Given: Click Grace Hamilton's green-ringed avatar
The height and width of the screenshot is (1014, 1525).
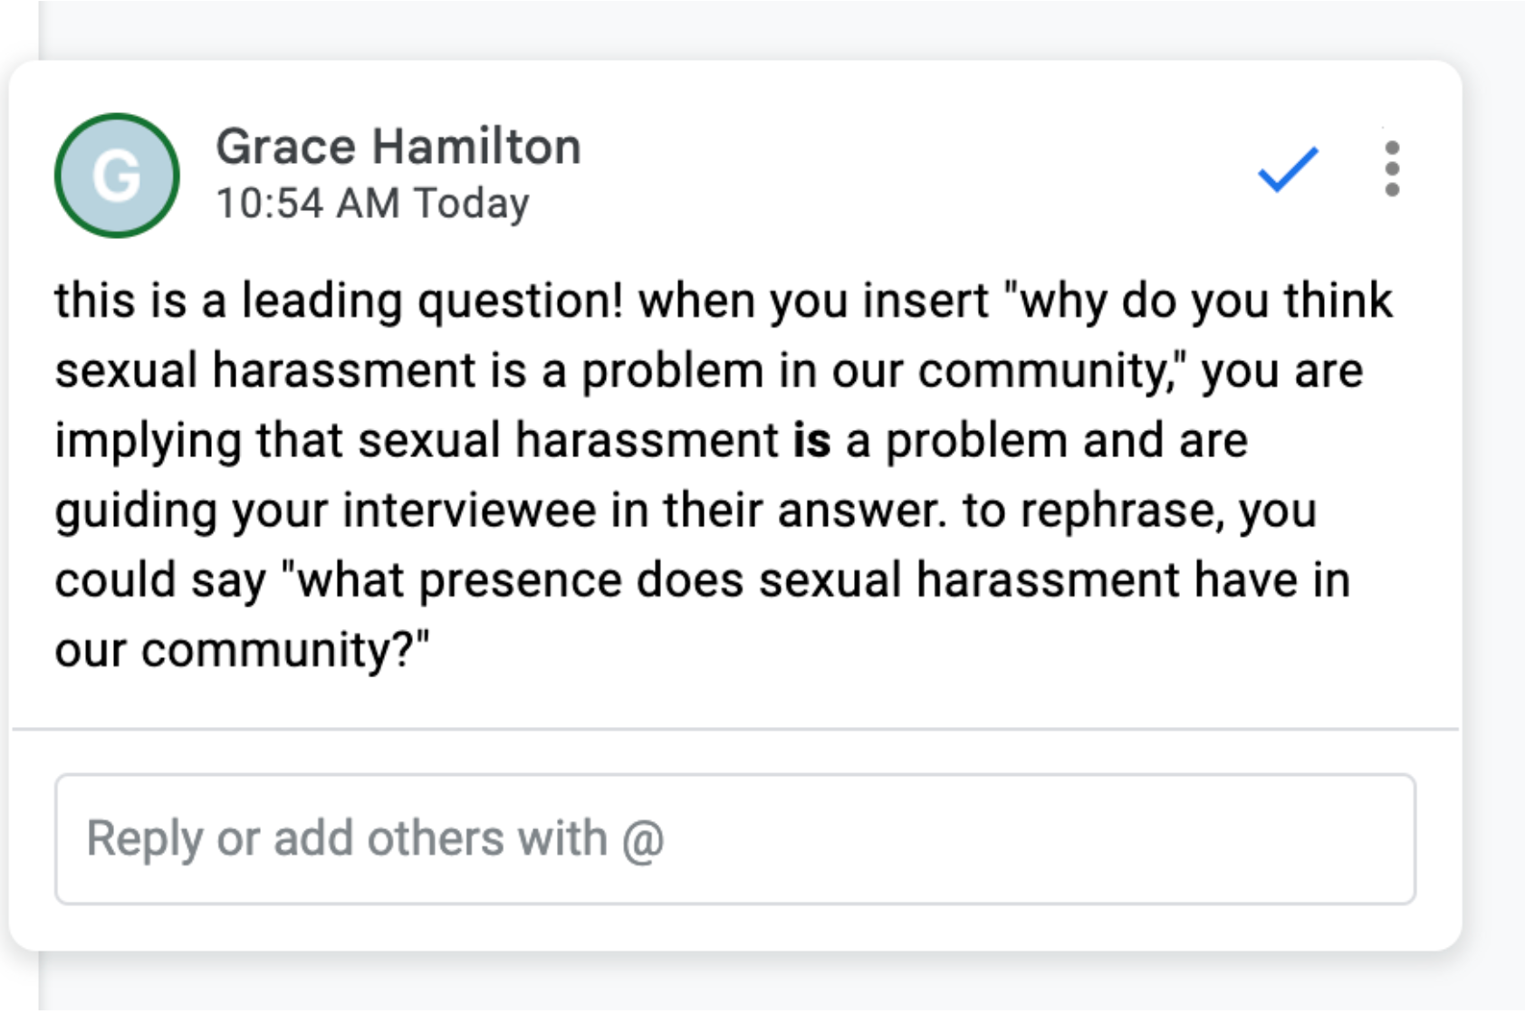Looking at the screenshot, I should point(117,176).
